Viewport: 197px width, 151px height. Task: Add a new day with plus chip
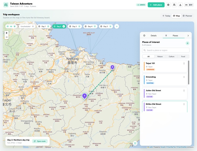117,26
